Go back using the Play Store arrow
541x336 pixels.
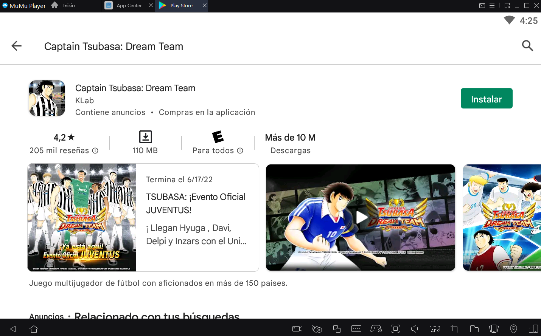(17, 46)
